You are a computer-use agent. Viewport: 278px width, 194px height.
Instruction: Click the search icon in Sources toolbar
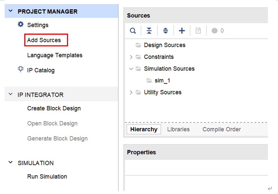133,31
